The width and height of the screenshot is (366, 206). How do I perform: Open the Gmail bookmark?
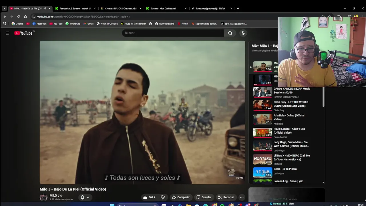coord(88,24)
